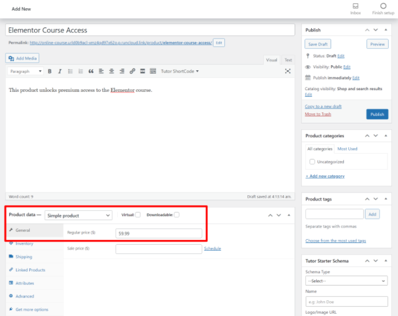Tick the Uncategorized category checkbox
This screenshot has height=316, width=398.
click(312, 162)
